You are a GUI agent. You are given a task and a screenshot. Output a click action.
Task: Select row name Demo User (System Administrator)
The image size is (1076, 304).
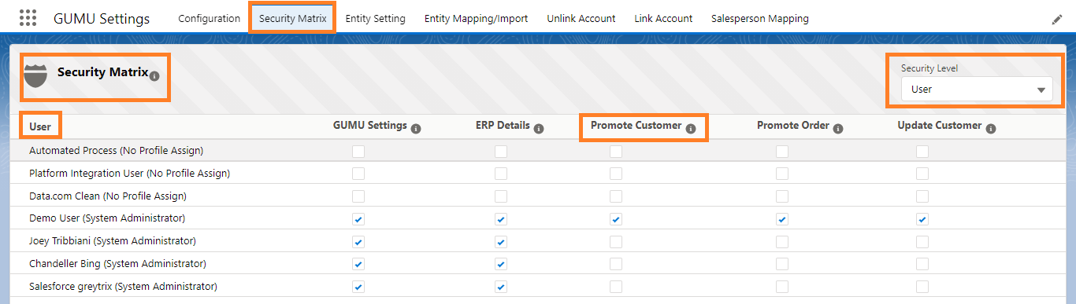pos(107,218)
